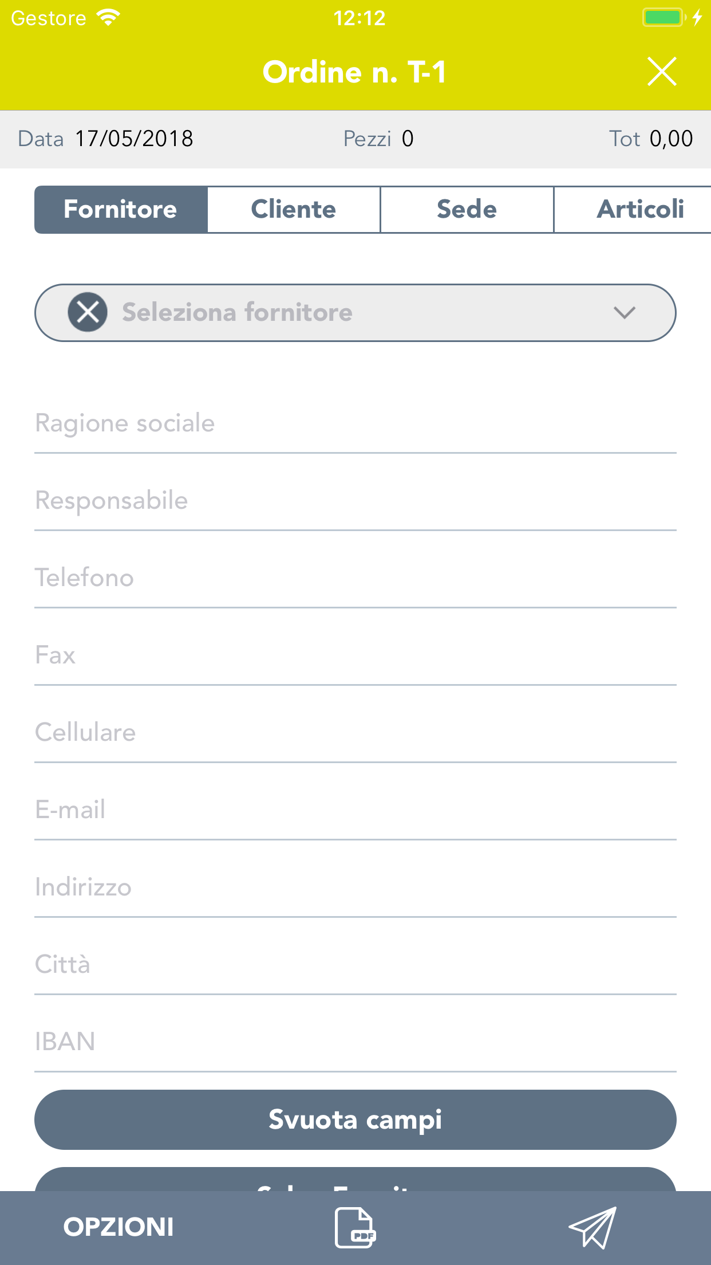Tap the Città input field
Screen dimensions: 711x1265
pyautogui.click(x=355, y=965)
